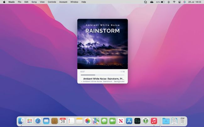This screenshot has width=204, height=127.
Task: Open Control Center in the menu bar
Action: click(179, 2)
